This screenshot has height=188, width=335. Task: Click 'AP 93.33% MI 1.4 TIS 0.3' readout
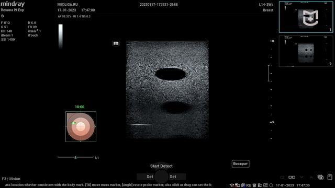tap(74, 16)
